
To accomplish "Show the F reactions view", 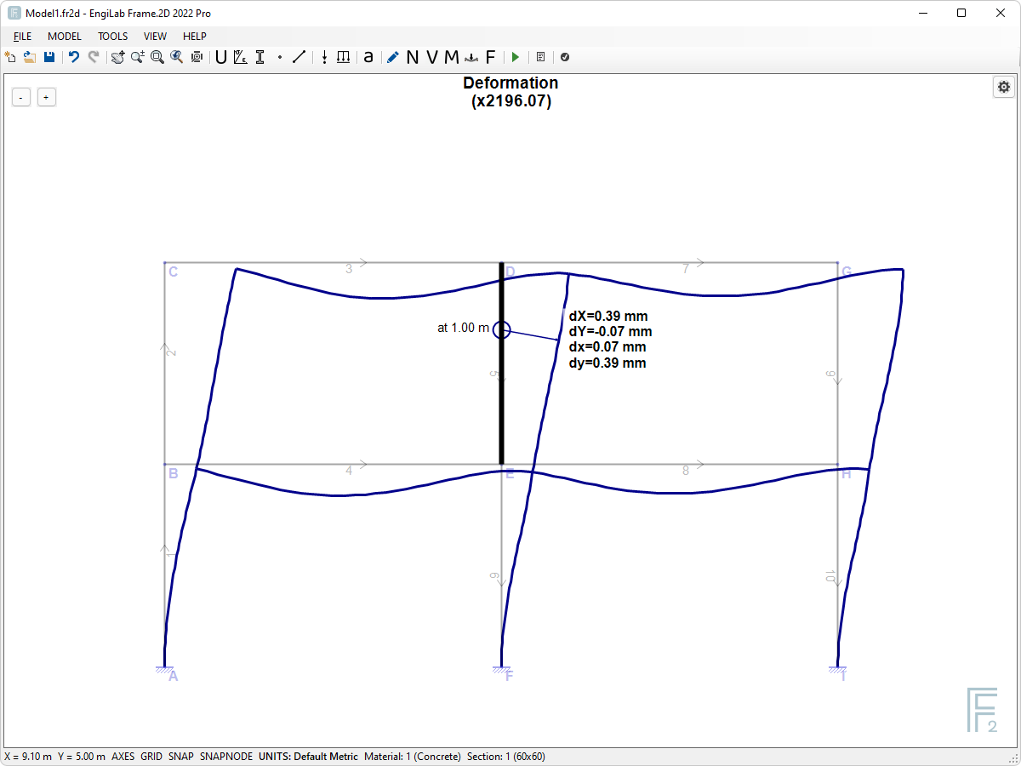I will [491, 57].
